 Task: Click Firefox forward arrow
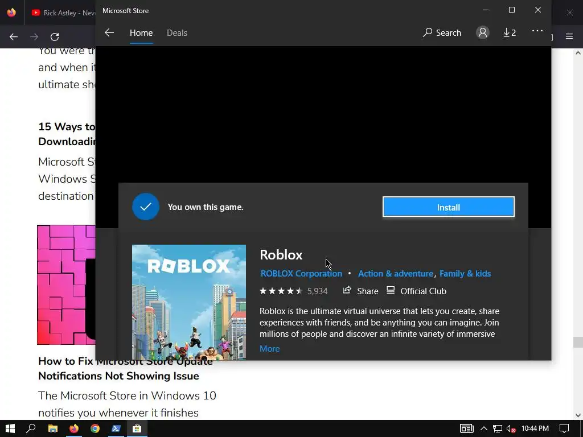pos(34,37)
